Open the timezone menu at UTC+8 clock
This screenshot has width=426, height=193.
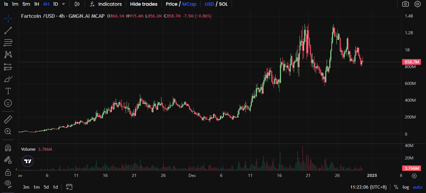(x=368, y=187)
